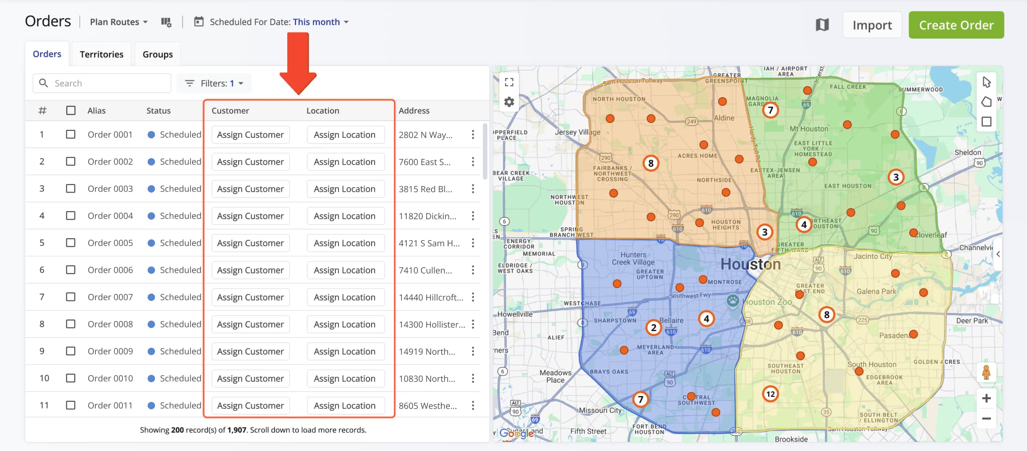This screenshot has height=451, width=1027.
Task: Click the Status column header
Action: (158, 110)
